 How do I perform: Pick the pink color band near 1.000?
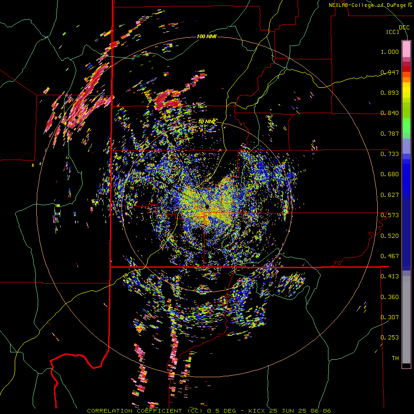[x=406, y=49]
